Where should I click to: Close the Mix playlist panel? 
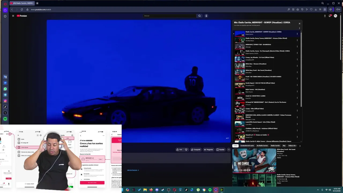300,24
